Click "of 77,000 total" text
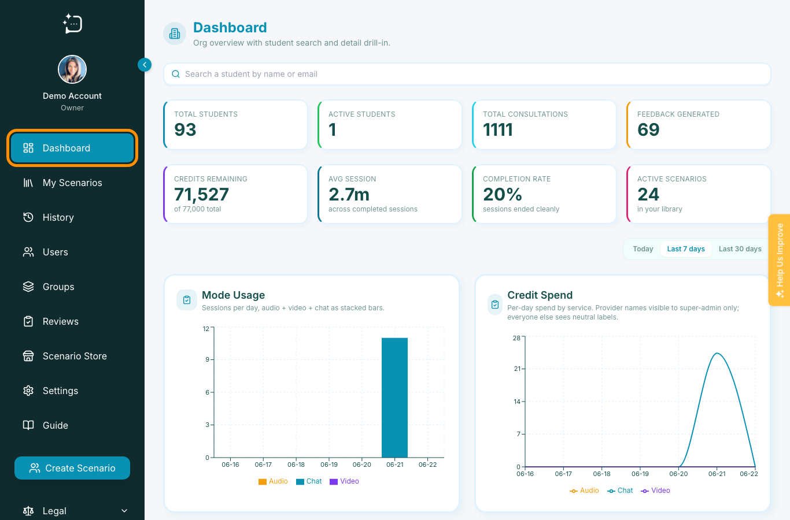The image size is (790, 520). (x=197, y=209)
